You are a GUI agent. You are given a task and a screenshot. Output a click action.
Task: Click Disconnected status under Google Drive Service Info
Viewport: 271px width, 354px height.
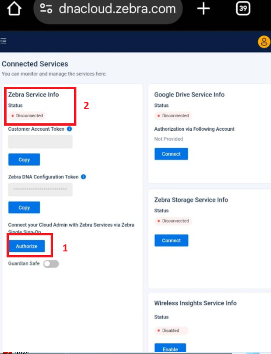[x=173, y=116]
